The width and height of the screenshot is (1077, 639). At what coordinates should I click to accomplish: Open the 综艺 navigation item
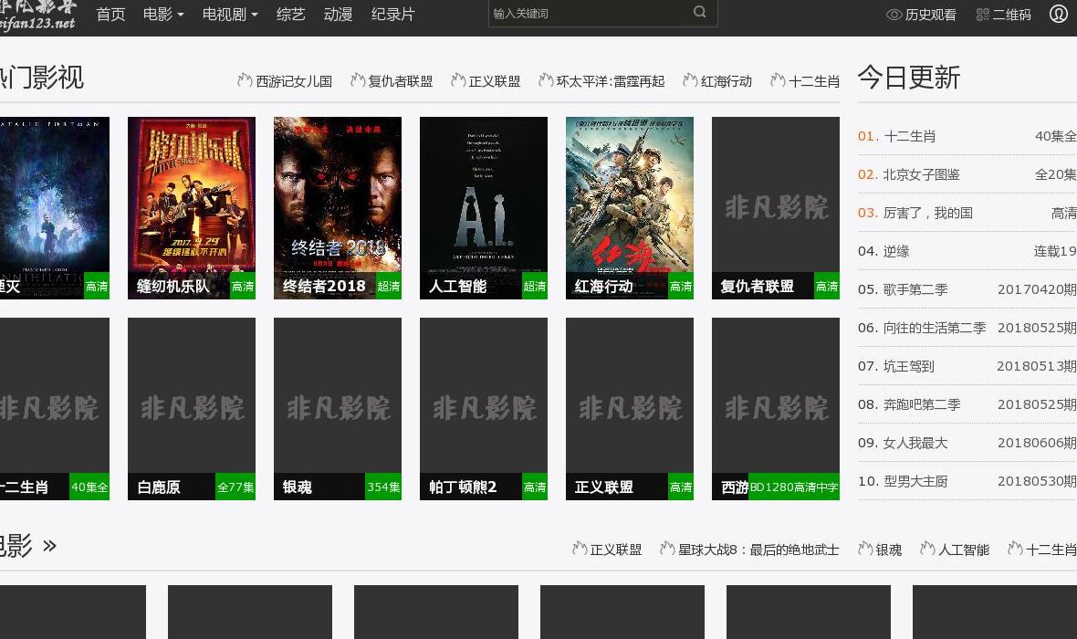290,14
